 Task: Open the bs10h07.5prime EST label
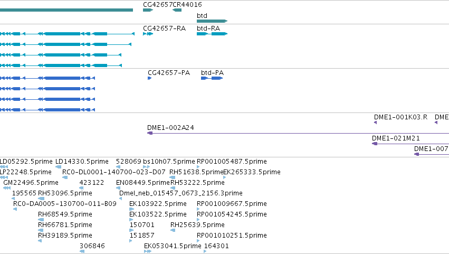(169, 162)
